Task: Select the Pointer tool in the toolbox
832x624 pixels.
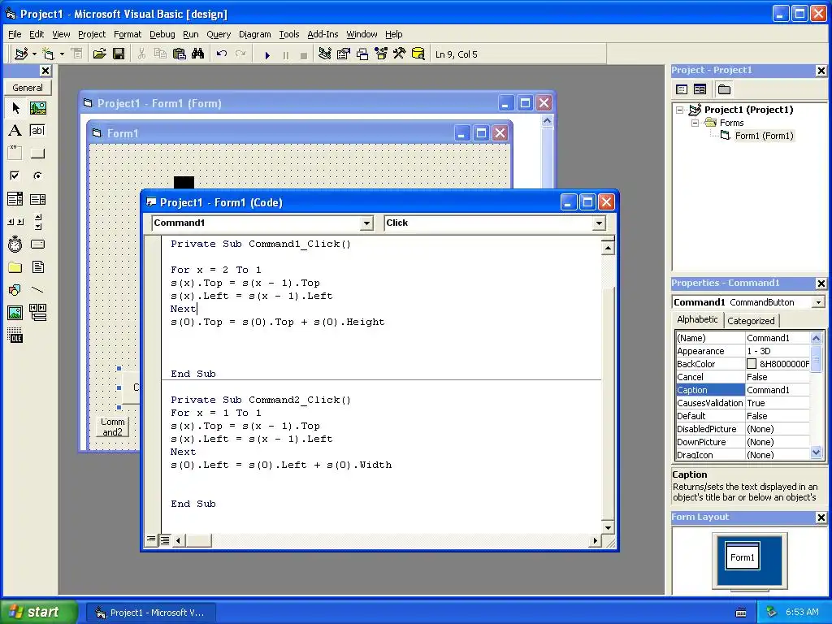Action: coord(15,108)
